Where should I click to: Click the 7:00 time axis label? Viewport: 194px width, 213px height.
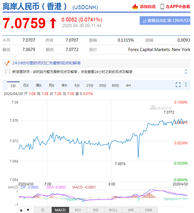(x=48, y=184)
